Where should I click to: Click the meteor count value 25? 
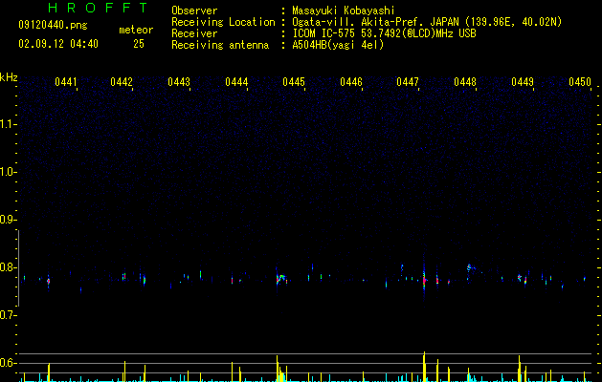coord(139,44)
